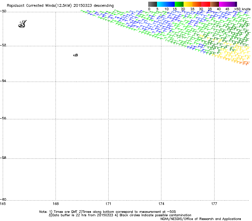Click the '-50' latitude axis label

click(x=3, y=11)
